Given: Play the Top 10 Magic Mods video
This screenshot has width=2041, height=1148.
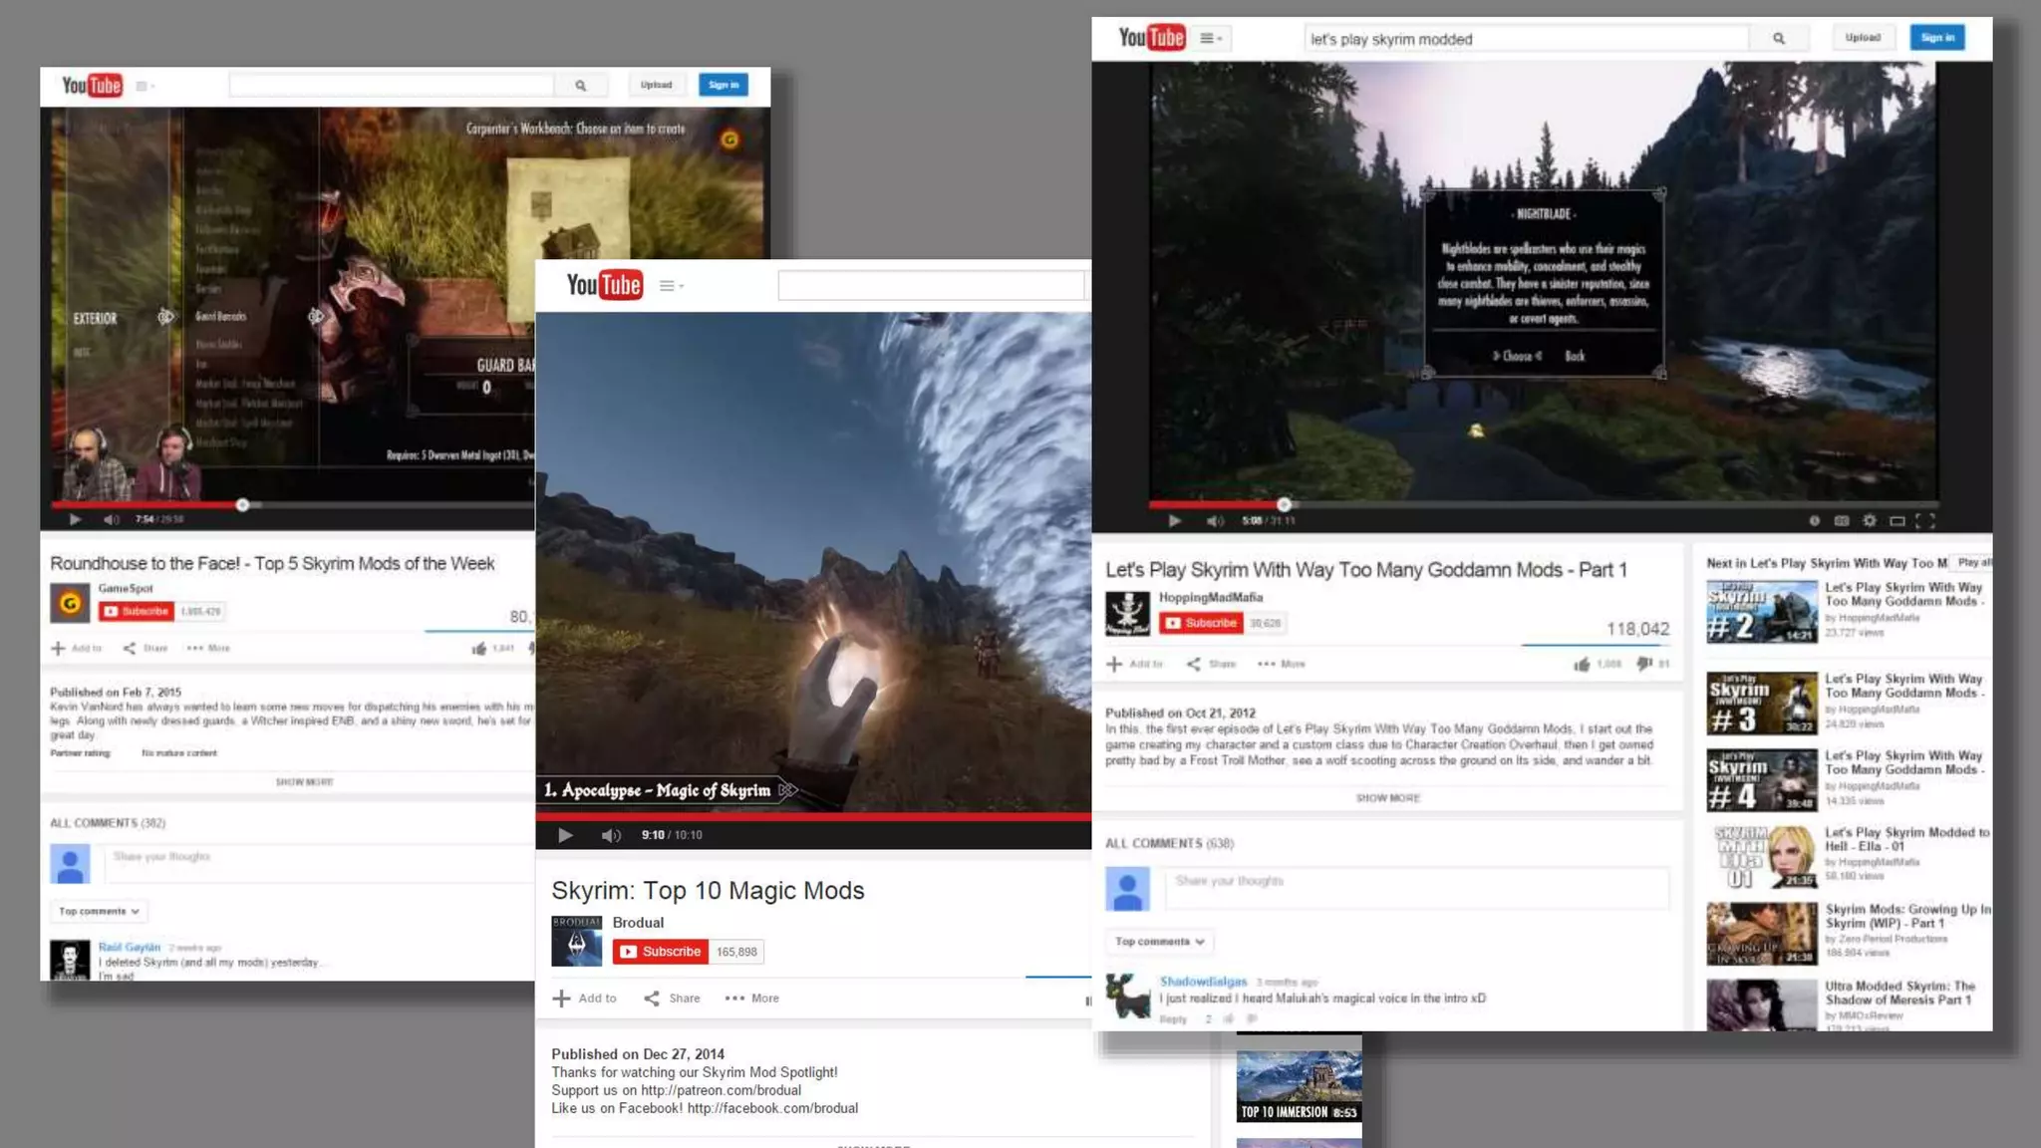Looking at the screenshot, I should (565, 835).
